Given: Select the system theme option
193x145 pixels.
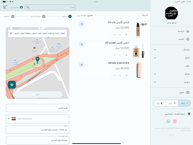Looking at the screenshot, I should [x=184, y=103].
